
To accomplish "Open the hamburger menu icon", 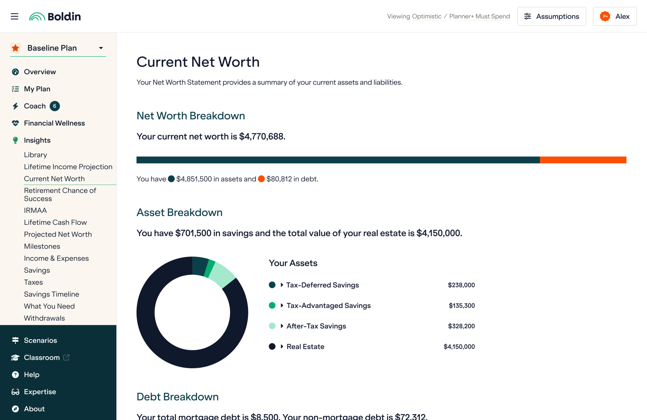I will coord(15,16).
